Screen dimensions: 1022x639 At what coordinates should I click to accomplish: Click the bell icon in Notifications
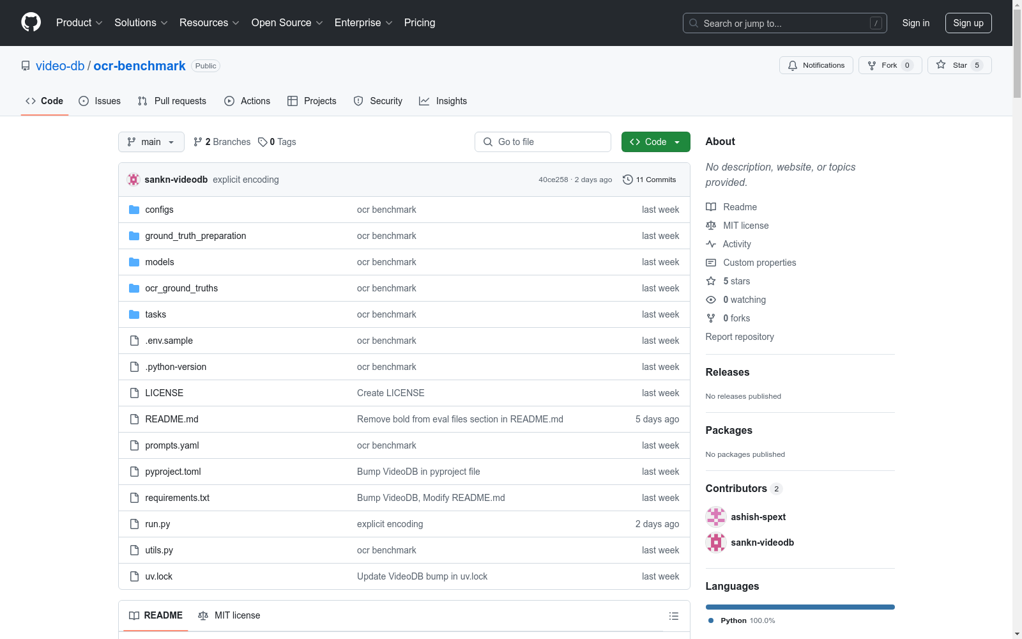(x=793, y=65)
